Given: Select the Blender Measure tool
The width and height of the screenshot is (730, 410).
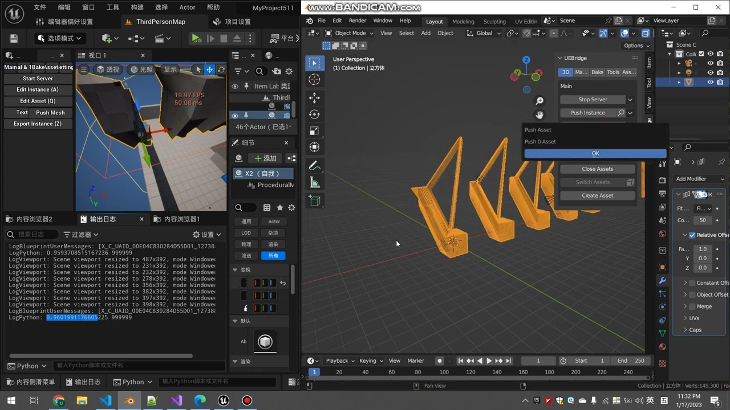Looking at the screenshot, I should (x=314, y=182).
